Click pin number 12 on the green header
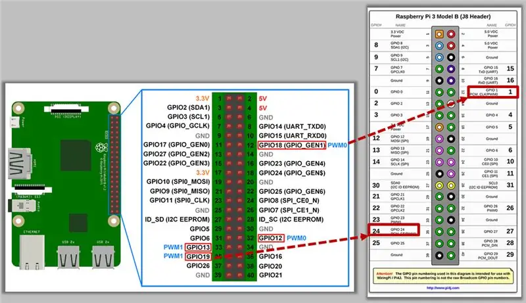526x303 pixels. point(251,145)
